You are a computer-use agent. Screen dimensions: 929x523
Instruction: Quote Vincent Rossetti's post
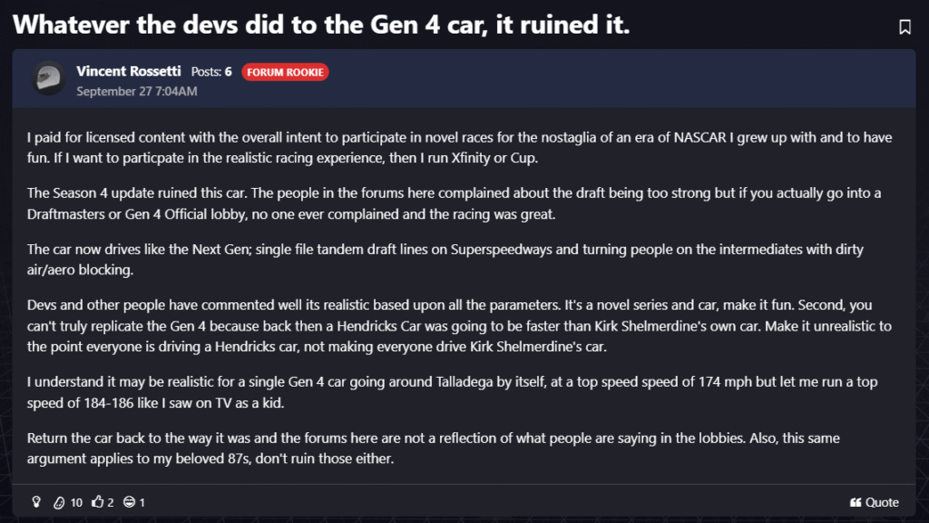[x=875, y=502]
